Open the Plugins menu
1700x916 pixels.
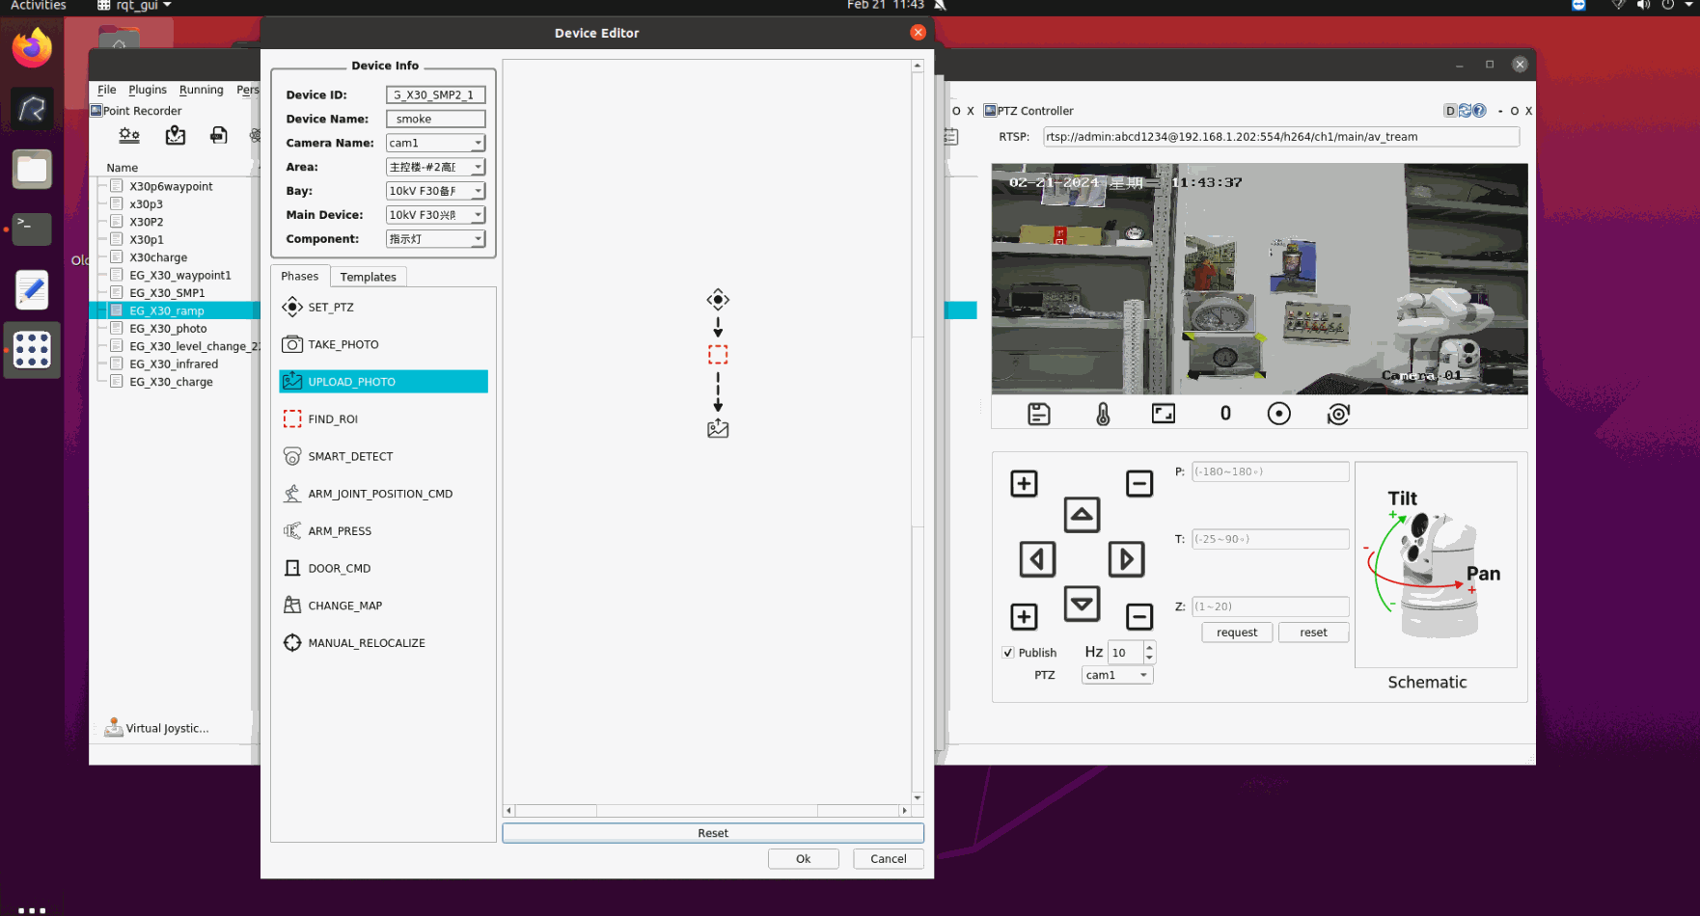tap(148, 90)
